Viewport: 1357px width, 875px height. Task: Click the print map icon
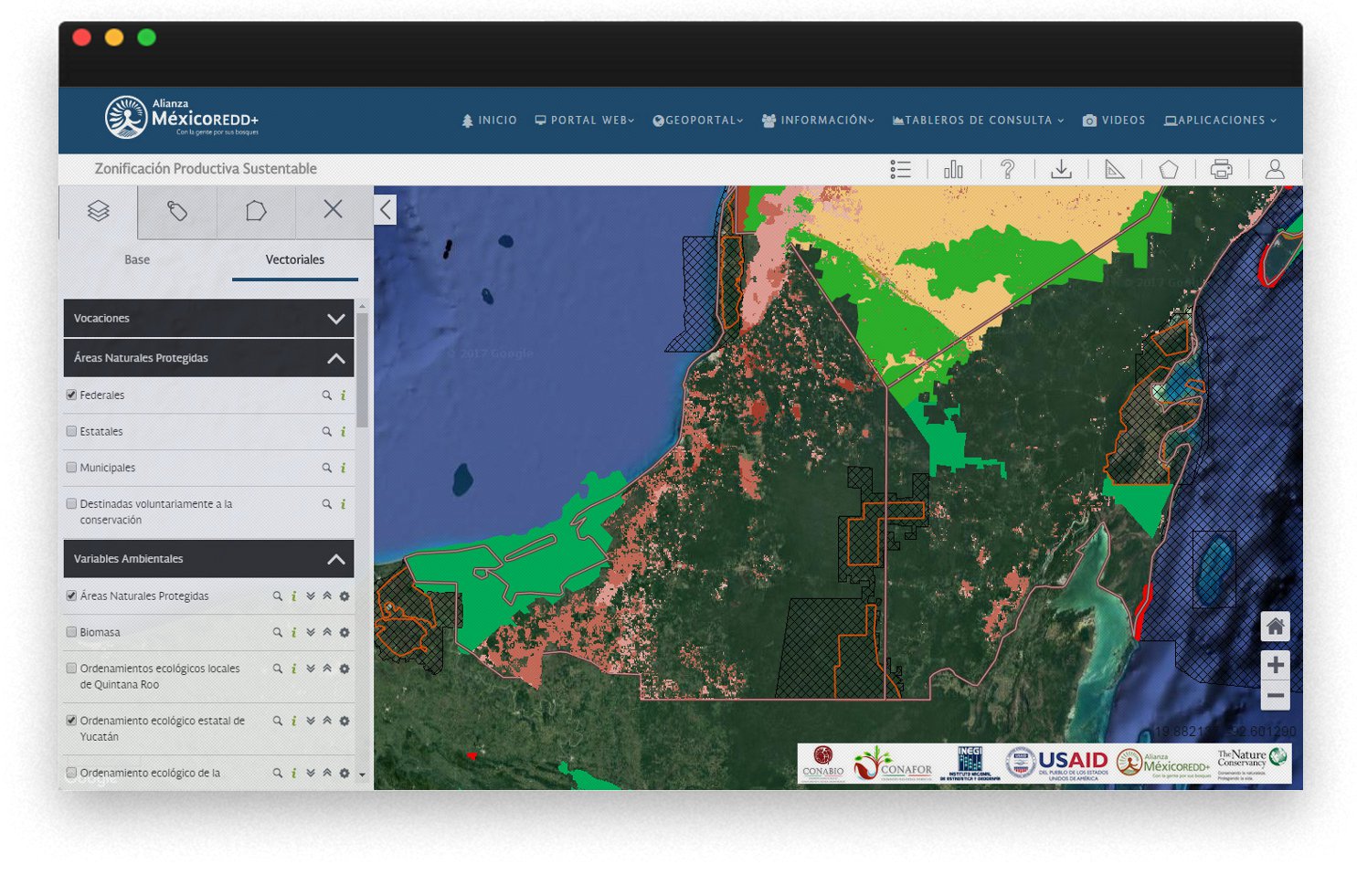[x=1221, y=169]
